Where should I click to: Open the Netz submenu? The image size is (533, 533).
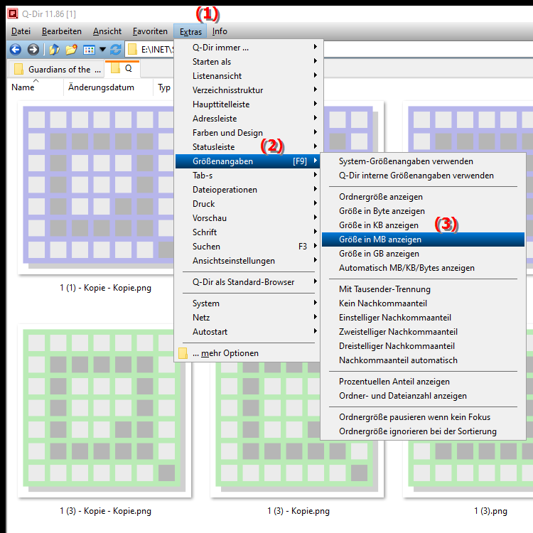pyautogui.click(x=248, y=318)
